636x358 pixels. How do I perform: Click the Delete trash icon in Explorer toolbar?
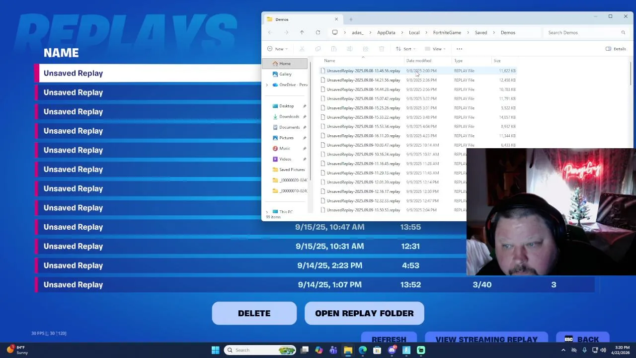click(382, 49)
